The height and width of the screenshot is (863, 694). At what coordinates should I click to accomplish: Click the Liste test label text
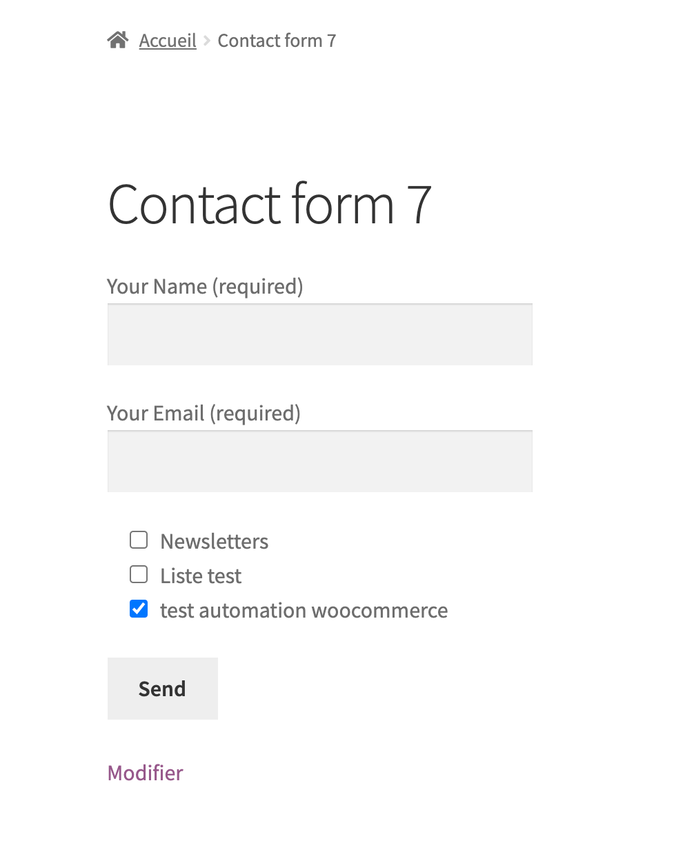click(201, 576)
